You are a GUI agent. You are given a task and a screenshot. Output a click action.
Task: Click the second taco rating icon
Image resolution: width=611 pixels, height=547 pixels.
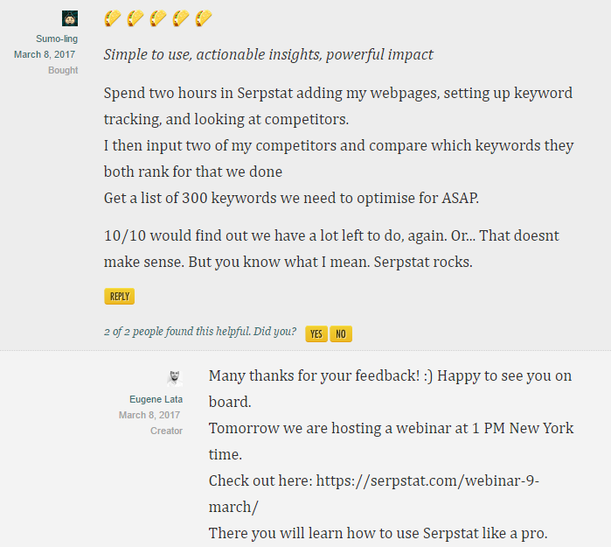pyautogui.click(x=135, y=18)
